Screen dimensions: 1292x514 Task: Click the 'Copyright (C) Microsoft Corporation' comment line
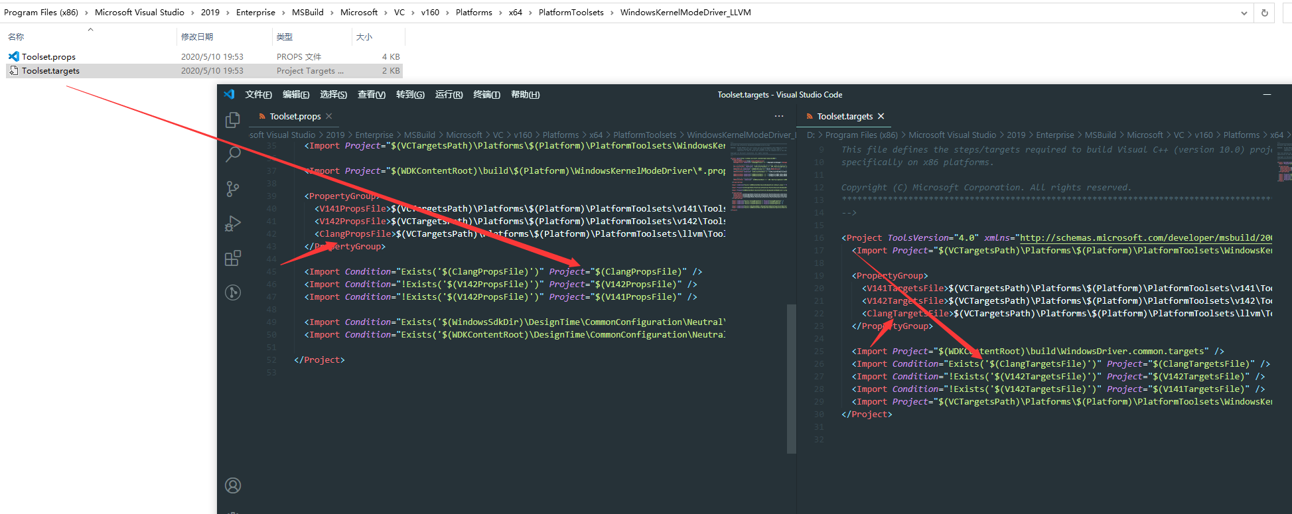(x=986, y=188)
